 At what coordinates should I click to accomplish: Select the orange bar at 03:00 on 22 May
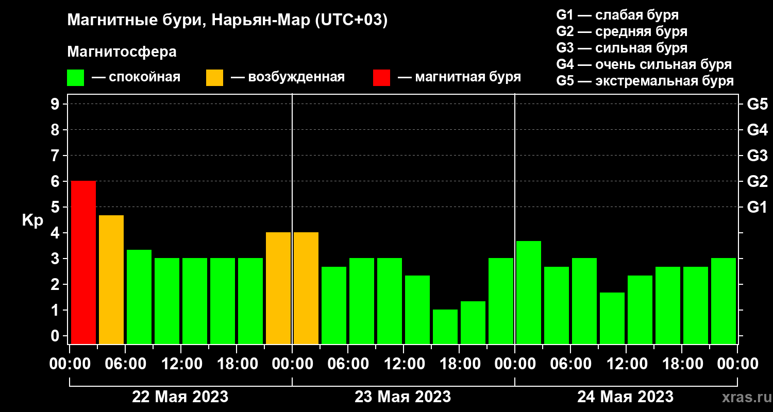point(111,280)
